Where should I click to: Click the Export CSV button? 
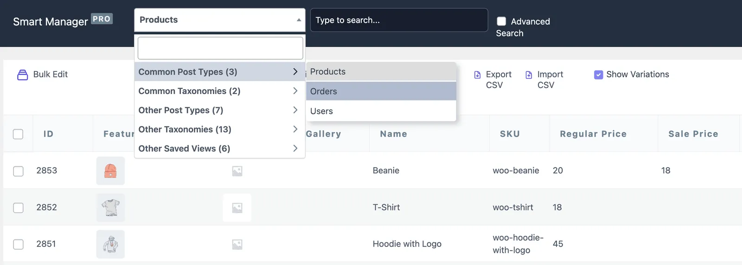493,80
